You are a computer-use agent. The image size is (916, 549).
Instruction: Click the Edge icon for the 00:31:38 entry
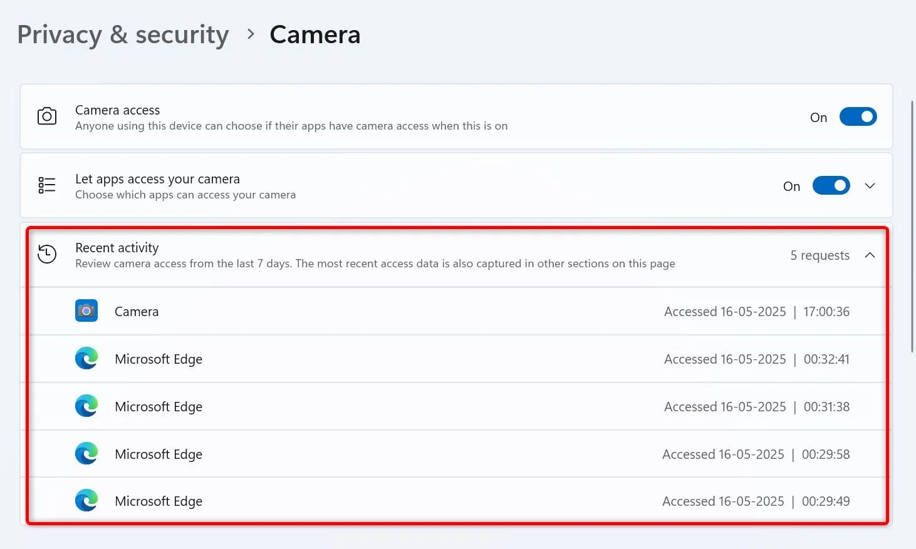pos(86,406)
